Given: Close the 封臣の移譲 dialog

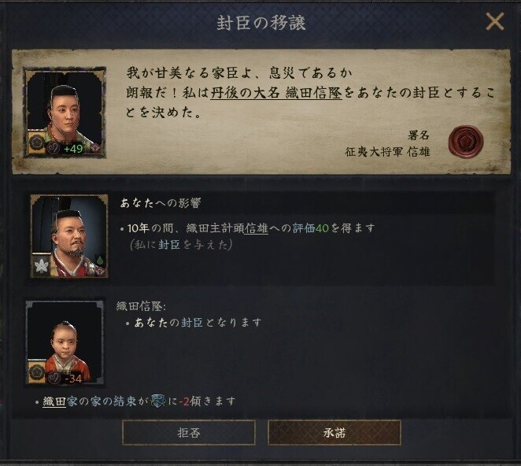Looking at the screenshot, I should click(x=495, y=22).
